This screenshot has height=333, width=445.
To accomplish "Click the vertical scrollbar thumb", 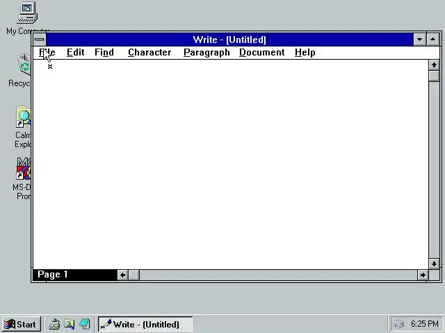I will tap(434, 76).
